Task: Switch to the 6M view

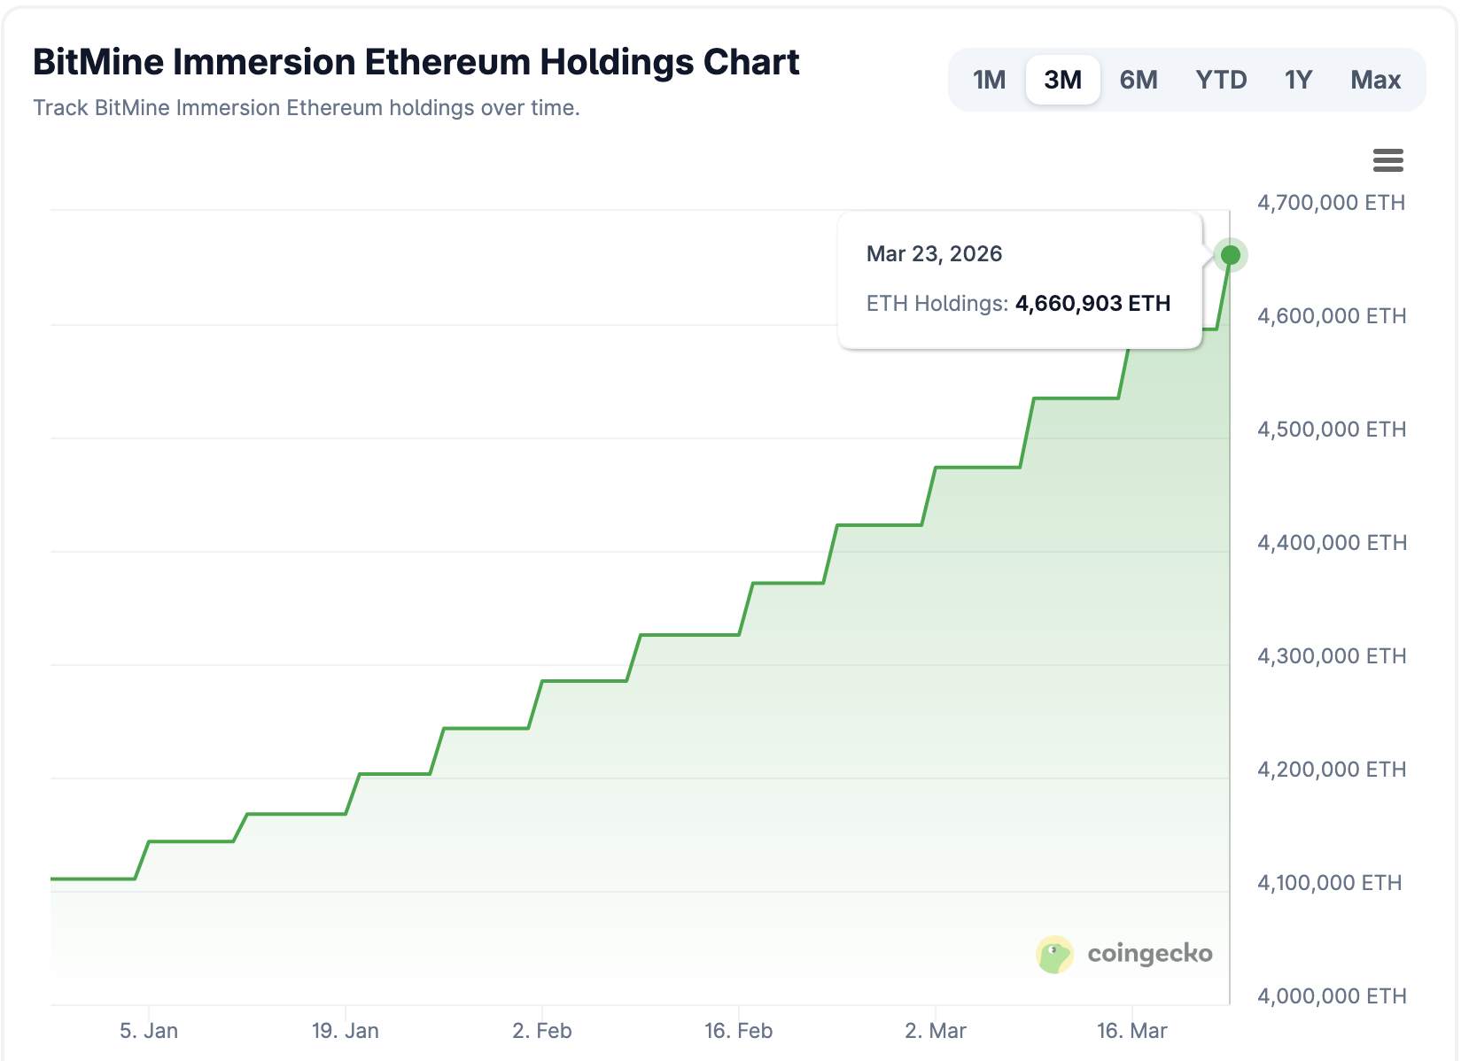Action: (x=1139, y=79)
